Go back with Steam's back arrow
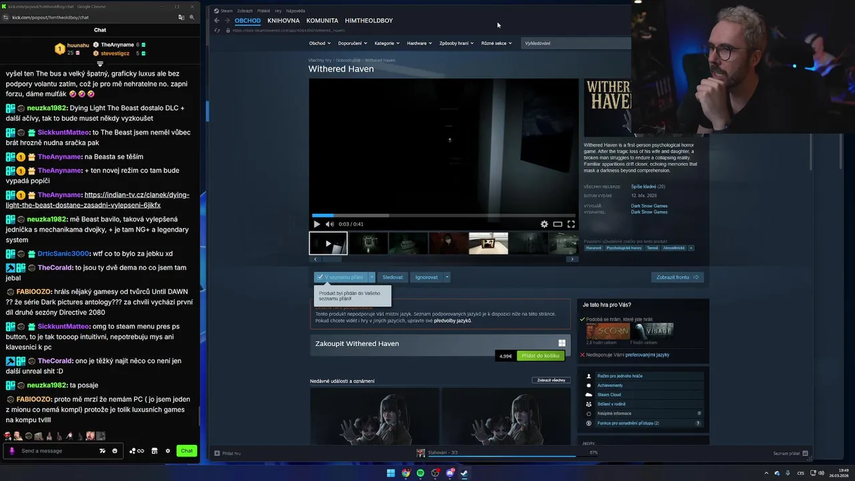The height and width of the screenshot is (481, 855). pos(216,21)
